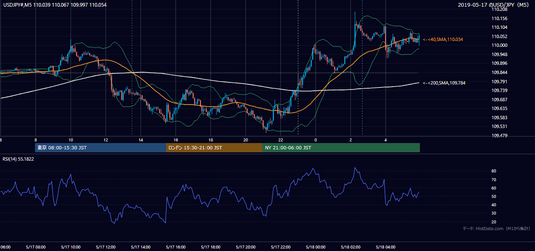Select the 40 SMA 110.034 label
The width and height of the screenshot is (535, 251).
click(x=442, y=39)
